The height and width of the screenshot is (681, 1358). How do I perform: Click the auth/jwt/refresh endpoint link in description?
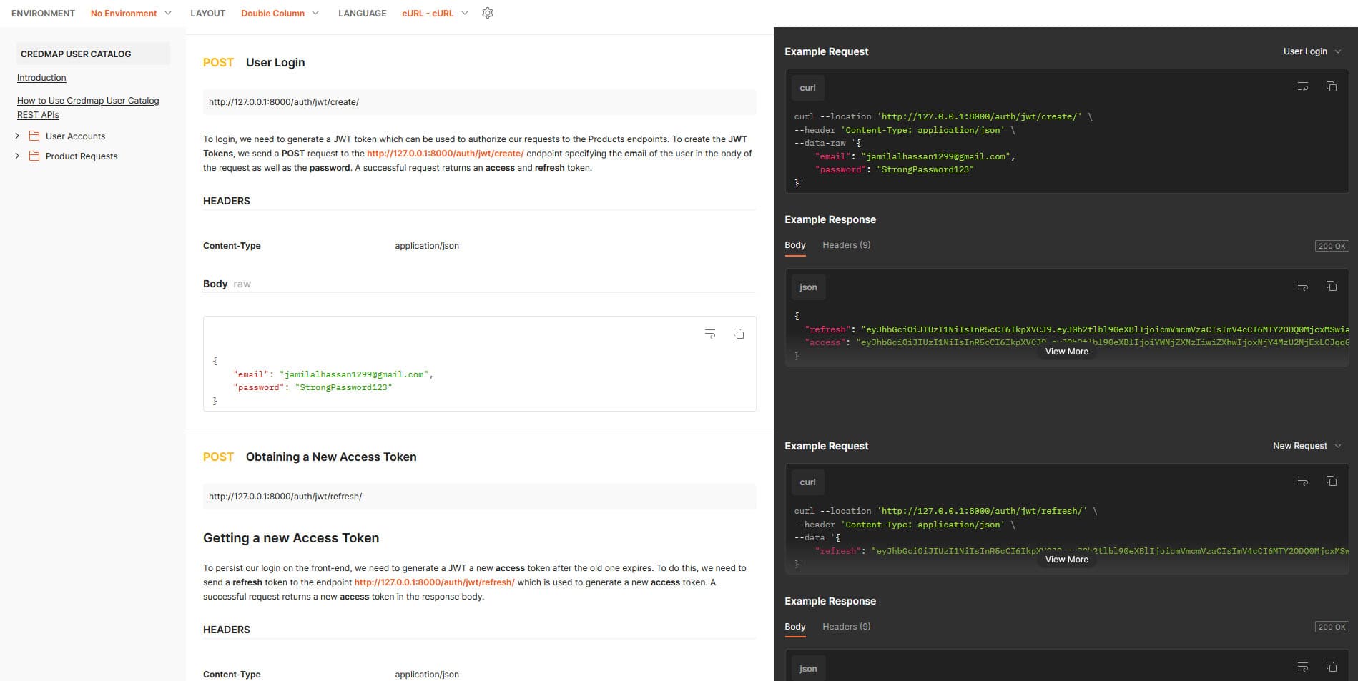(434, 582)
